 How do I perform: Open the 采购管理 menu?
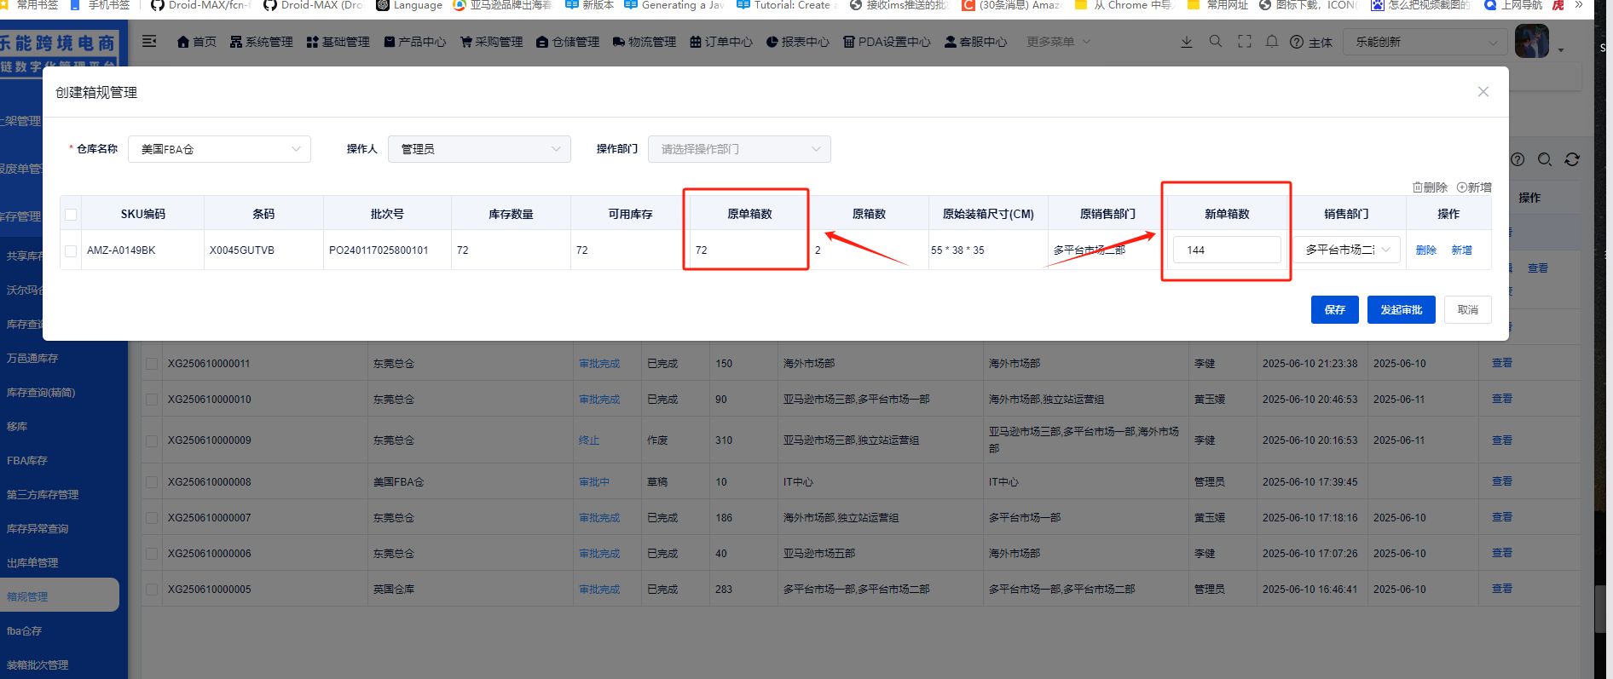pos(491,42)
